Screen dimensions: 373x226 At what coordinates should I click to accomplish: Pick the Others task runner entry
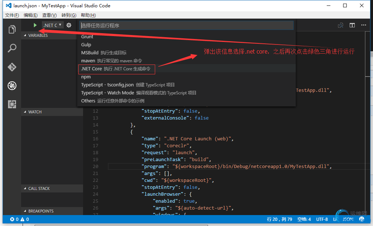(186, 101)
